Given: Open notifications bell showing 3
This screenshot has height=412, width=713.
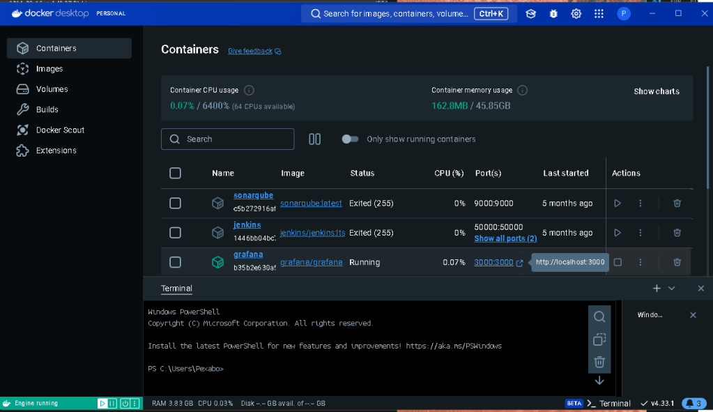Looking at the screenshot, I should pos(694,404).
